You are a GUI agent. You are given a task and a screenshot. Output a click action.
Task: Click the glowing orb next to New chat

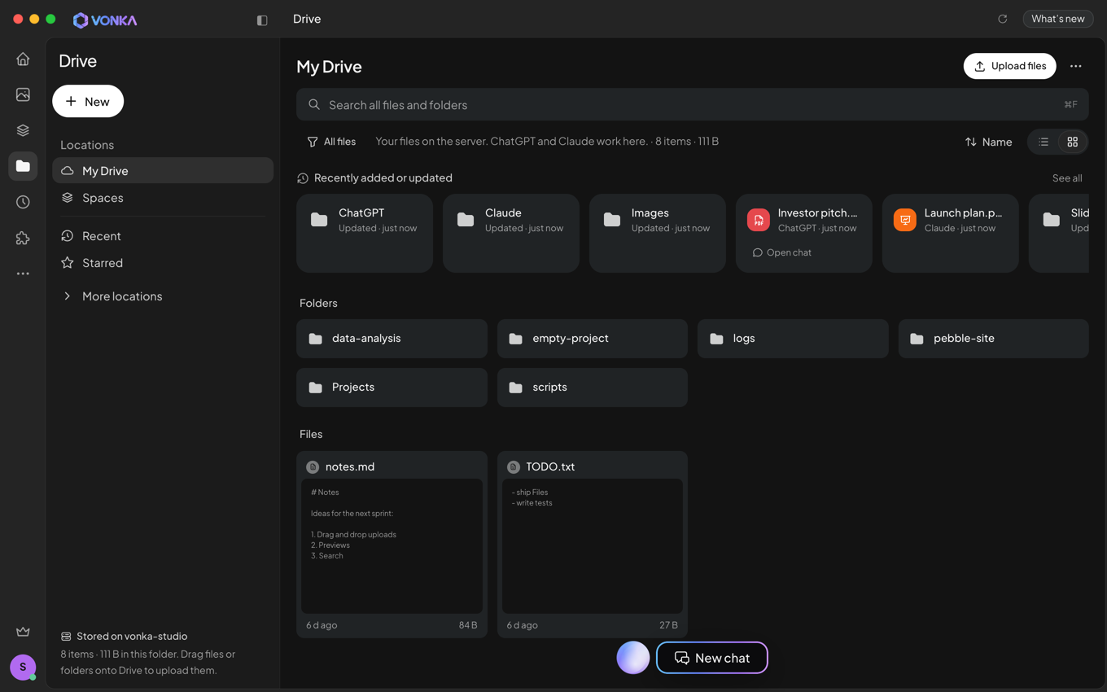click(633, 658)
